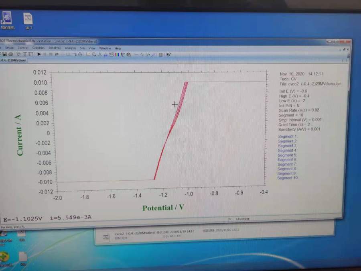
Task: Select the Zoom magnifier tool in toolbar
Action: [93, 54]
